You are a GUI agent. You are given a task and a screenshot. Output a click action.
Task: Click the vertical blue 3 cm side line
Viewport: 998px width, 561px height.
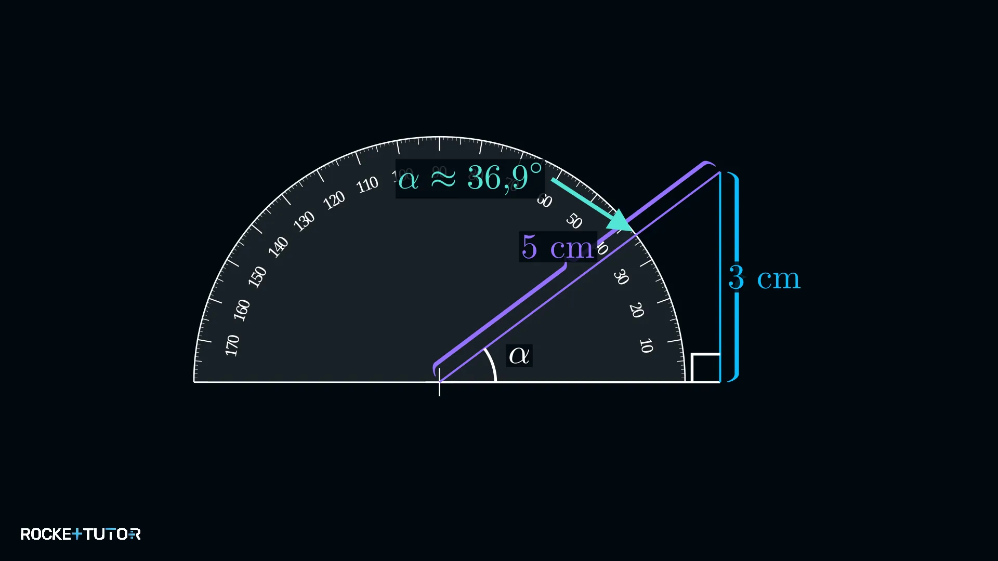point(720,277)
